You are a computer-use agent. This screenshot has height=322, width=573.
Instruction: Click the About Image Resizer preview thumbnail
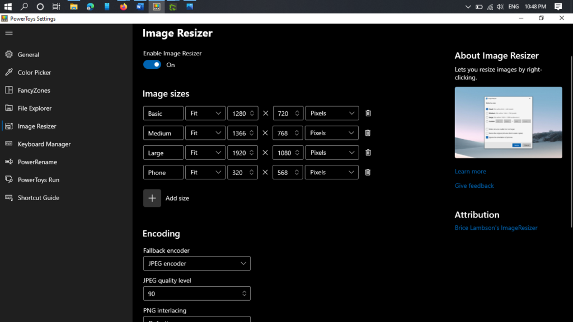point(508,122)
